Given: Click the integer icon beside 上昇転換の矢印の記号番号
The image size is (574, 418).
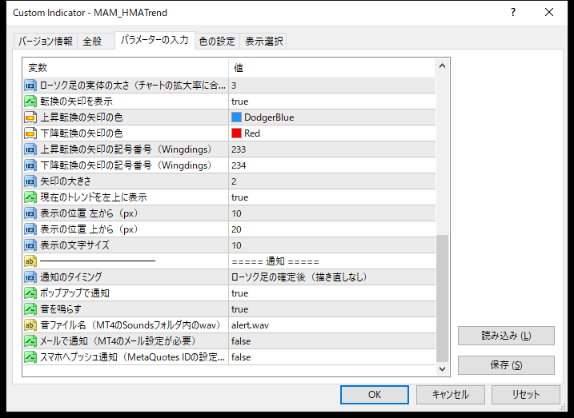Looking at the screenshot, I should tap(30, 149).
